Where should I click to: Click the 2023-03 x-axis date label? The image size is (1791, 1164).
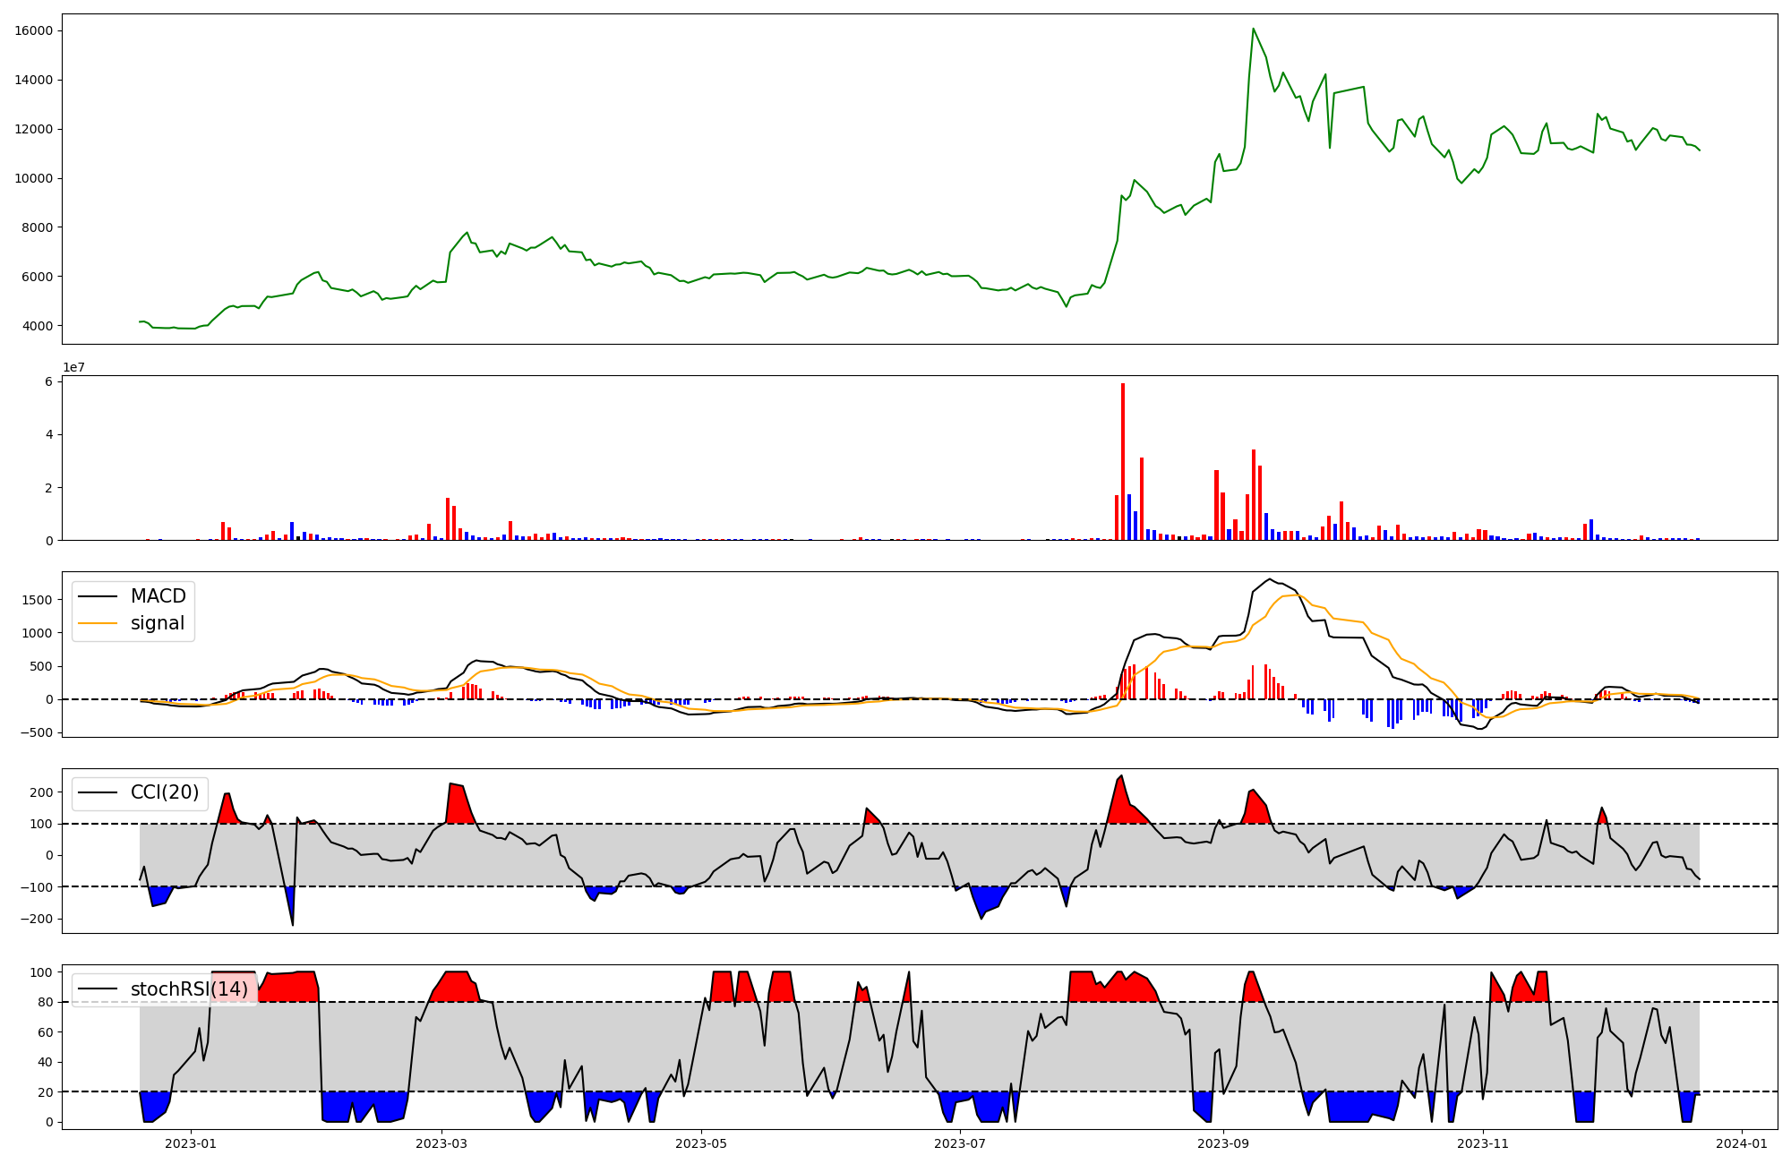441,1143
